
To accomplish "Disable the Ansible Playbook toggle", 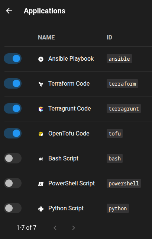I will pyautogui.click(x=13, y=58).
